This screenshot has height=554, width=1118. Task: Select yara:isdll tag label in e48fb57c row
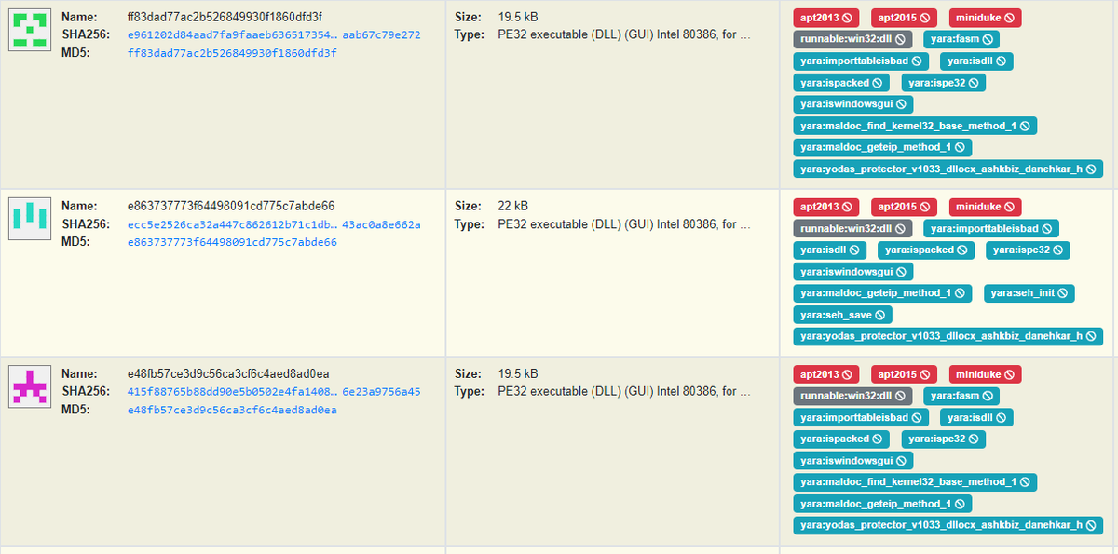click(x=968, y=417)
